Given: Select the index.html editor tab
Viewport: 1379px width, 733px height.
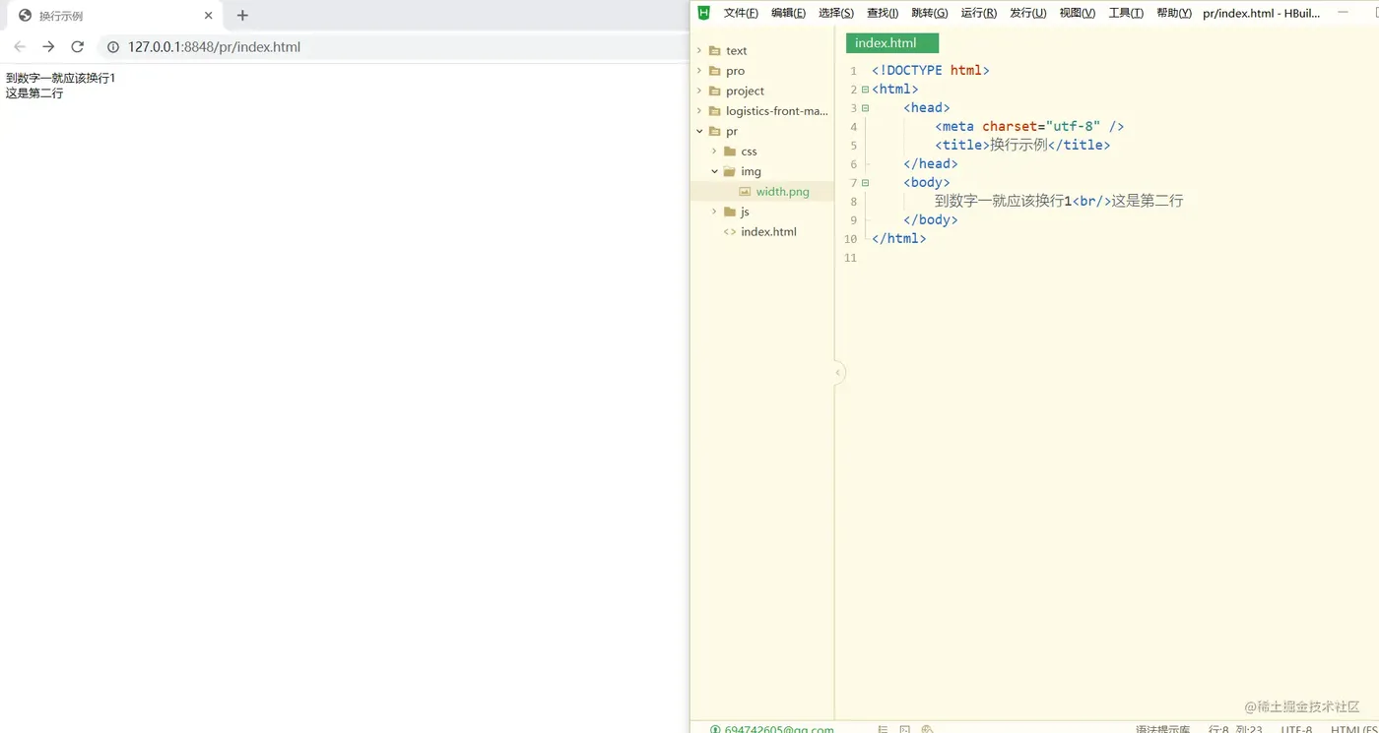Looking at the screenshot, I should tap(891, 42).
